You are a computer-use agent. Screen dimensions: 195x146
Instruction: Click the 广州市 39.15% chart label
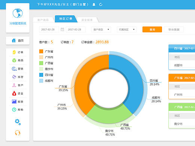(x=62, y=107)
